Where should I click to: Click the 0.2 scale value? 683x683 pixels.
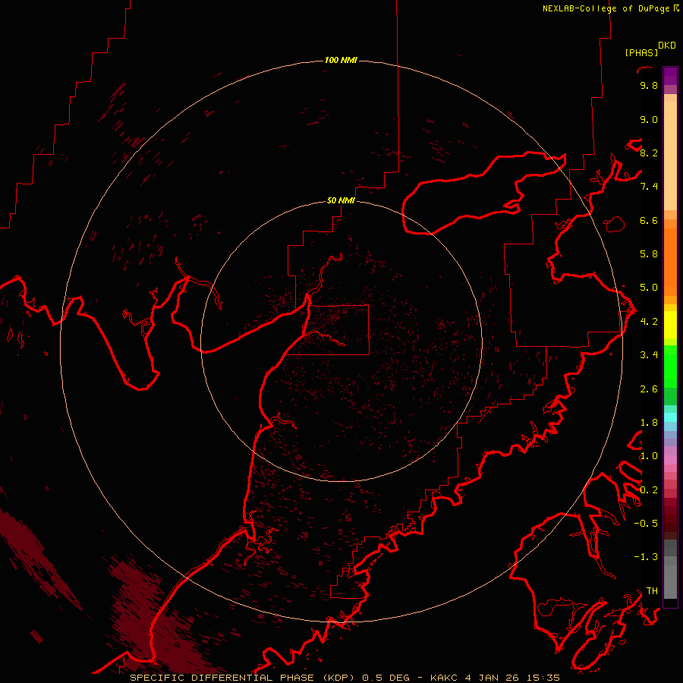649,490
